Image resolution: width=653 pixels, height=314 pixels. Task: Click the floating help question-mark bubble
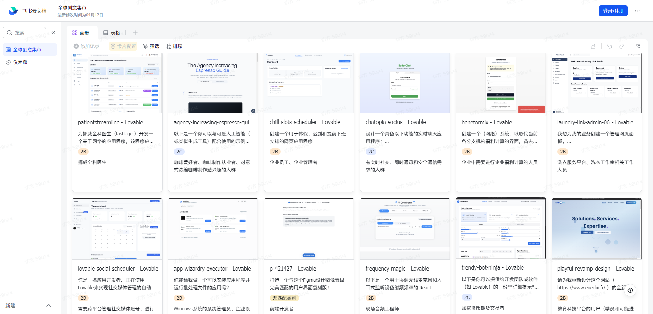(630, 290)
